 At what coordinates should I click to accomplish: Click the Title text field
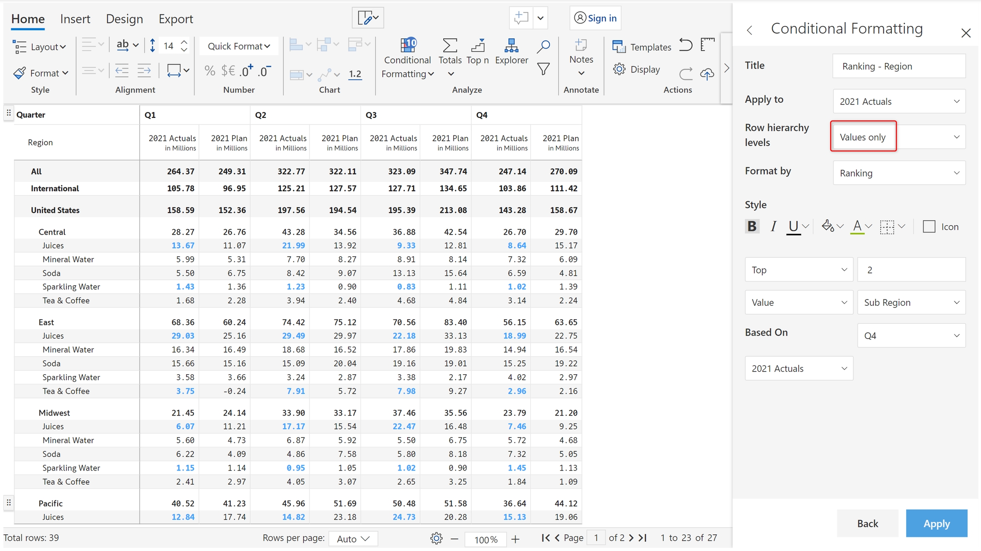pyautogui.click(x=899, y=66)
